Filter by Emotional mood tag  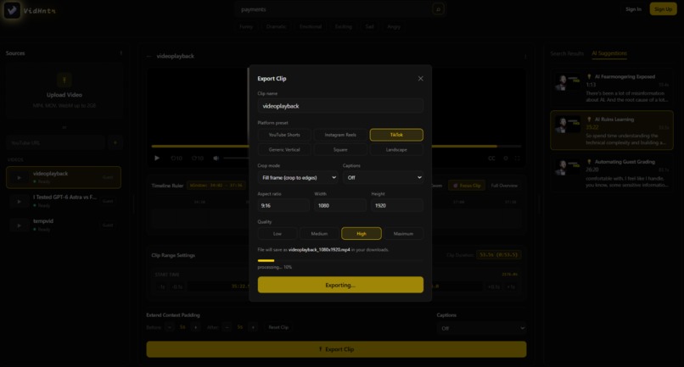(x=310, y=26)
